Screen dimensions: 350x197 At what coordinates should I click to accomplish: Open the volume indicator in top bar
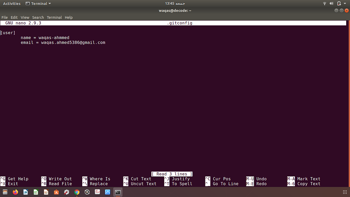(332, 4)
